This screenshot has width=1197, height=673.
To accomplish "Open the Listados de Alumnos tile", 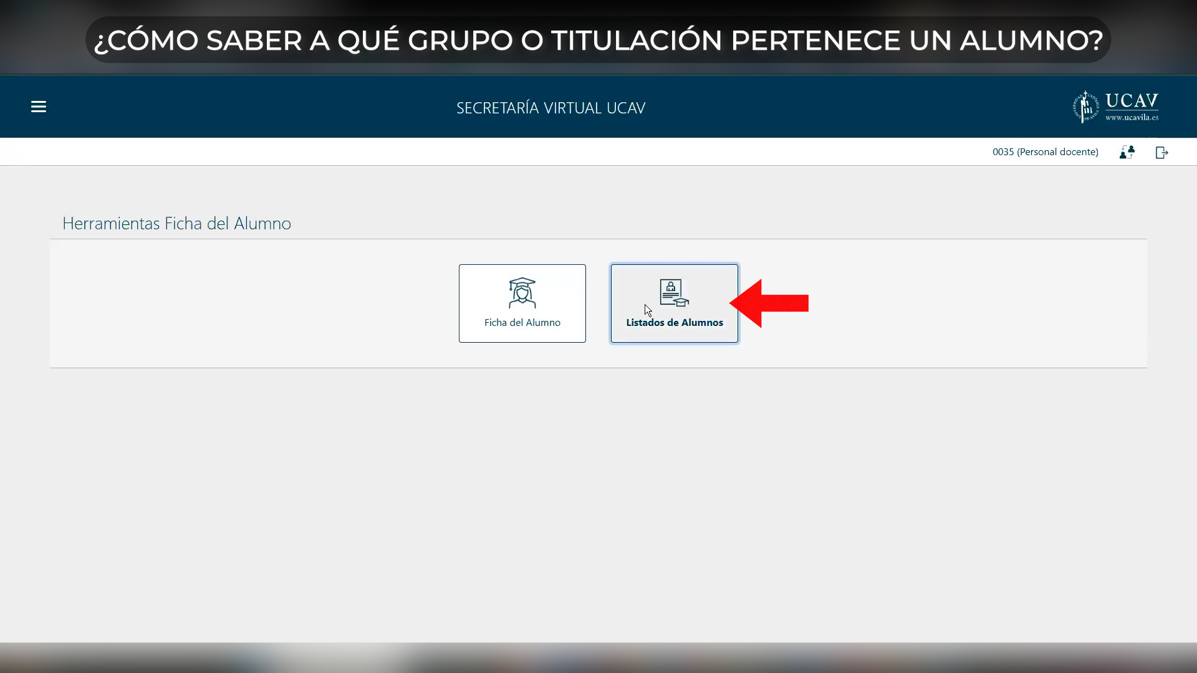I will (675, 303).
